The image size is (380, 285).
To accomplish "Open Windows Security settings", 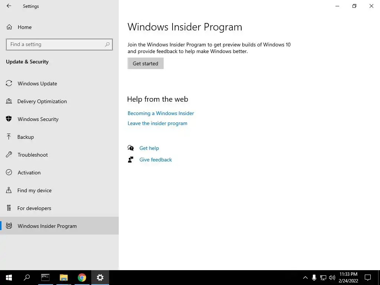I will [x=59, y=119].
